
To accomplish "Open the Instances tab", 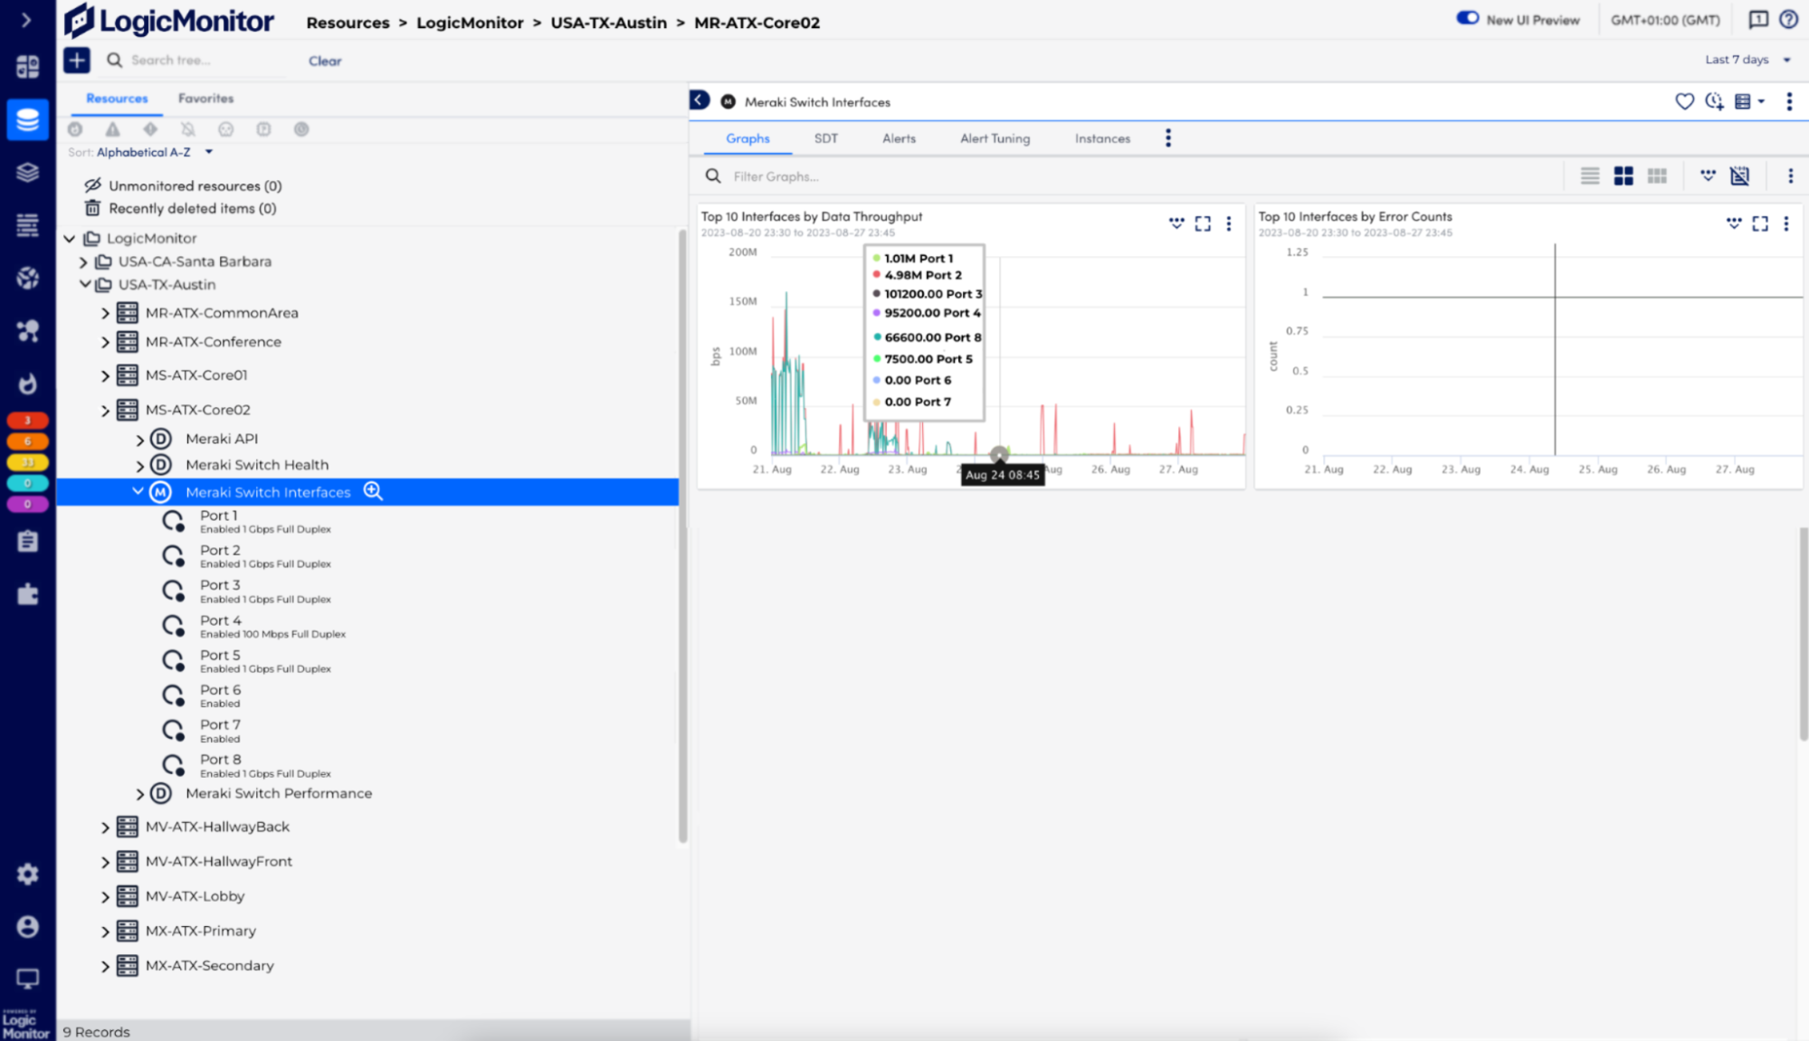I will pyautogui.click(x=1101, y=138).
